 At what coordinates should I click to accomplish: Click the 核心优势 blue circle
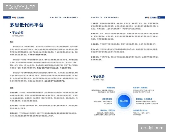click(x=124, y=101)
